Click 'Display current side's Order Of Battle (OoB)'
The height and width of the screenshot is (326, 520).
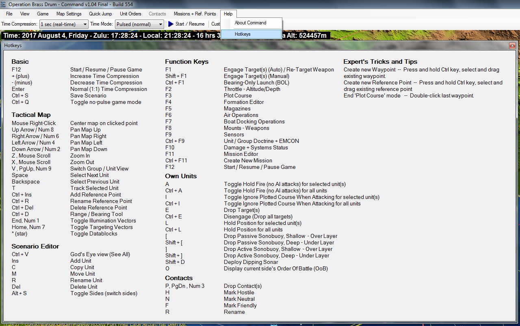tap(276, 268)
